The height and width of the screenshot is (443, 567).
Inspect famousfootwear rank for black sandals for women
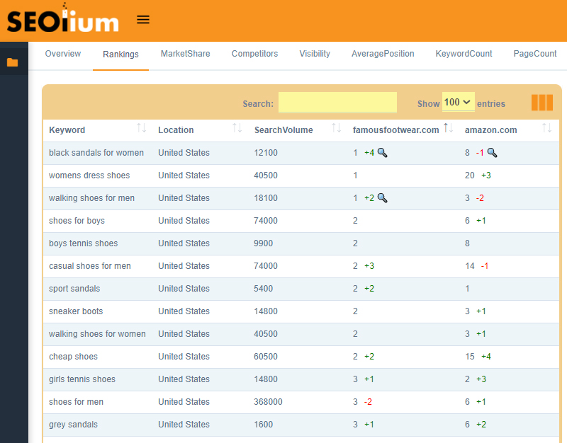click(x=382, y=153)
